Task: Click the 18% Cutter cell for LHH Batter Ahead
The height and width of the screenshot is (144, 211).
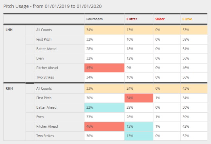Action: click(x=130, y=49)
